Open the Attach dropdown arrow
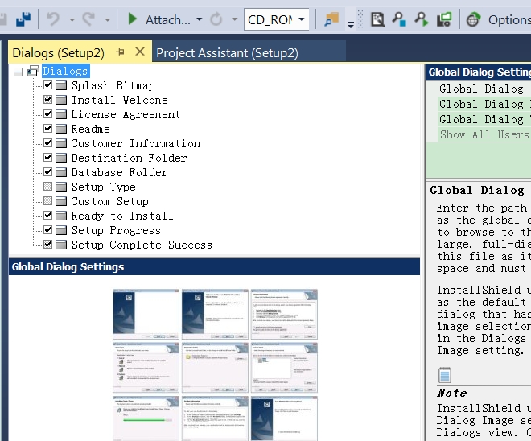 pos(200,19)
